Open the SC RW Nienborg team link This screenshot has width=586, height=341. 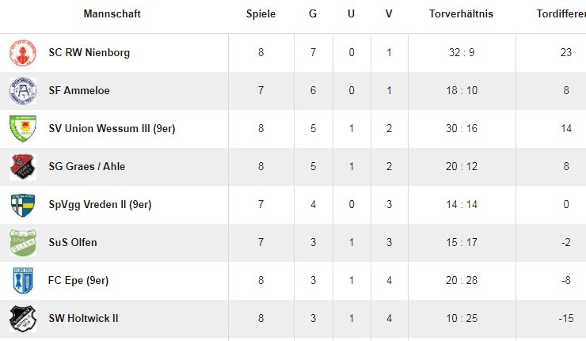pos(89,53)
